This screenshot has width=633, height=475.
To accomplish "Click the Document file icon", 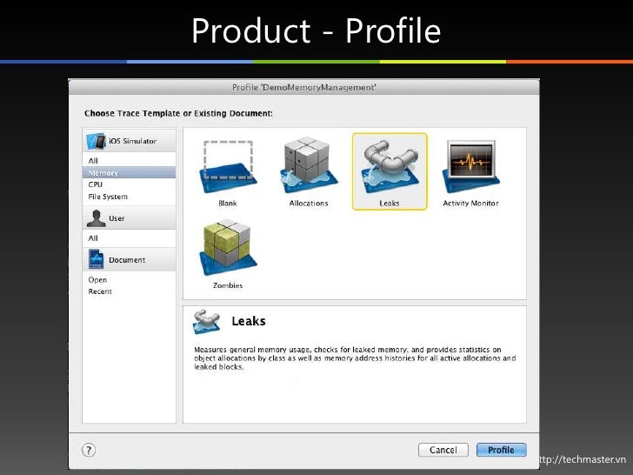I will point(96,259).
